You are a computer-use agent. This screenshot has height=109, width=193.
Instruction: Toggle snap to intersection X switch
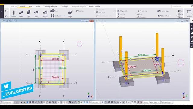point(121,102)
